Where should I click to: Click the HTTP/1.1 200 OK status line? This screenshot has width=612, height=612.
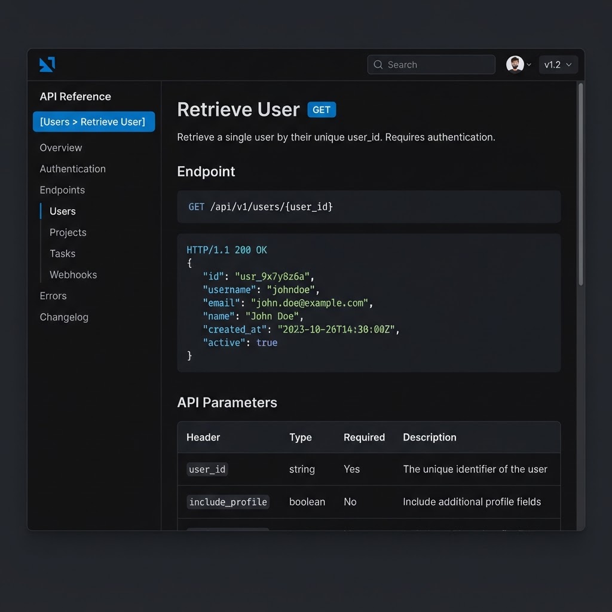(x=227, y=250)
